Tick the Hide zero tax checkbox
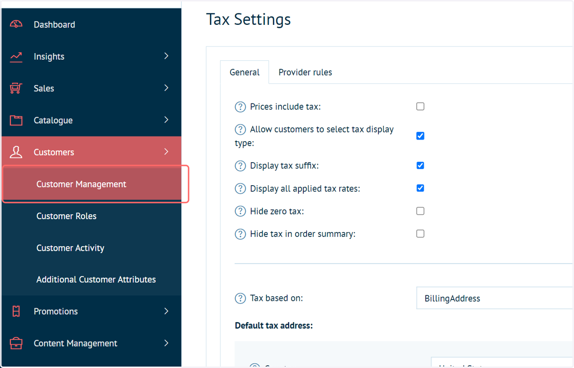This screenshot has height=368, width=574. pos(420,211)
